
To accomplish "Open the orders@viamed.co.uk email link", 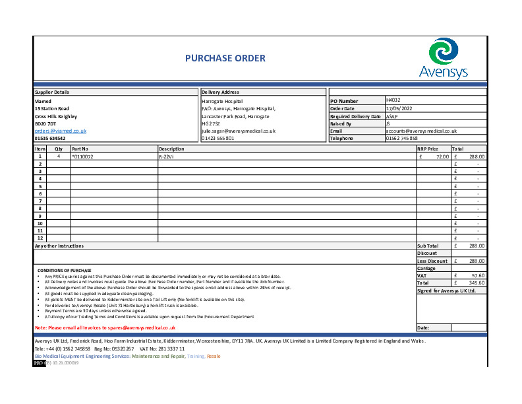I will point(61,131).
